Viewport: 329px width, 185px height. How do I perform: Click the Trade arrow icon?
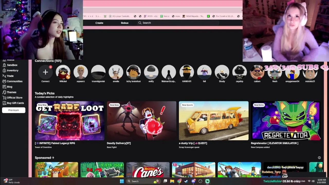coord(4,76)
